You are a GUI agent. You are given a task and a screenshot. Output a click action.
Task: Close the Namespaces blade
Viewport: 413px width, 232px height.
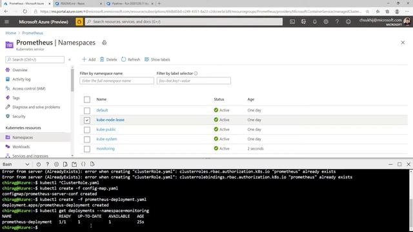(403, 43)
